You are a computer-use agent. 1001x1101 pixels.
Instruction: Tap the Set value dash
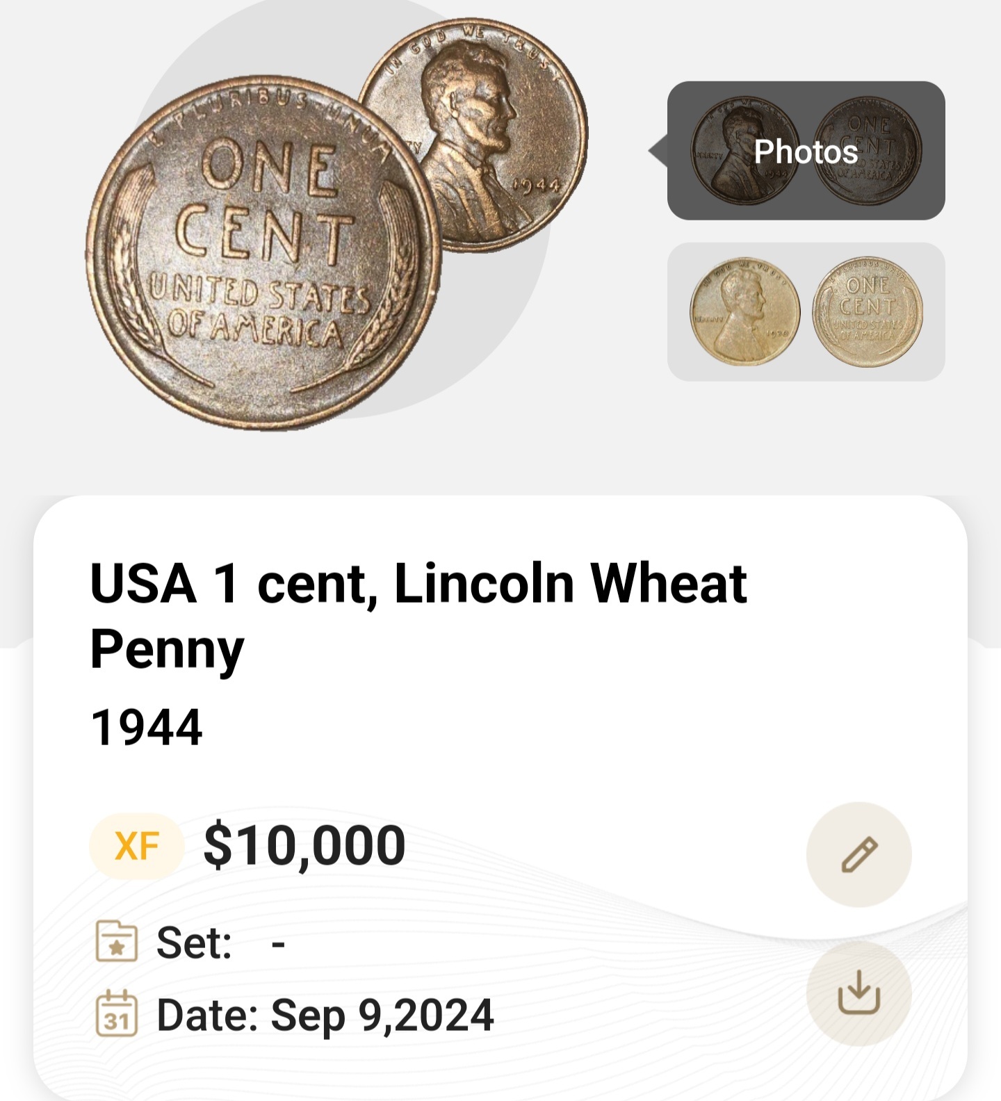pos(278,944)
